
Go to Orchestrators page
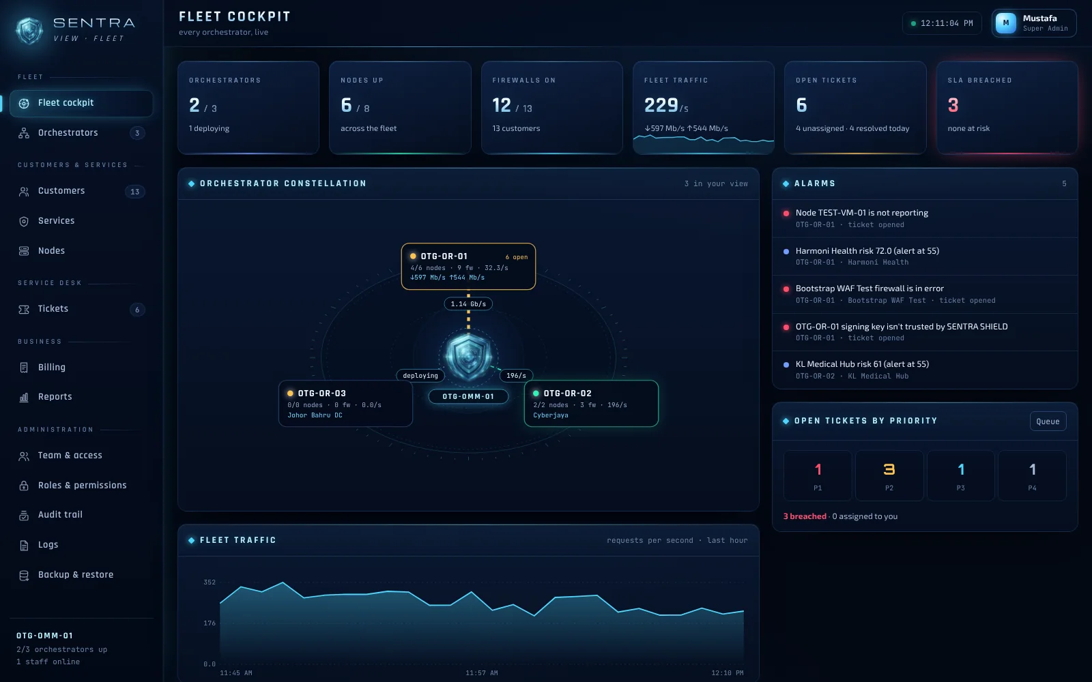click(81, 134)
